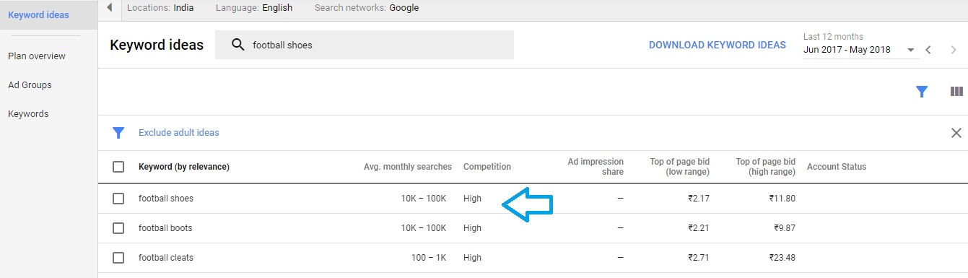The image size is (968, 278).
Task: Edit the Search networks: Google setting
Action: click(x=367, y=8)
